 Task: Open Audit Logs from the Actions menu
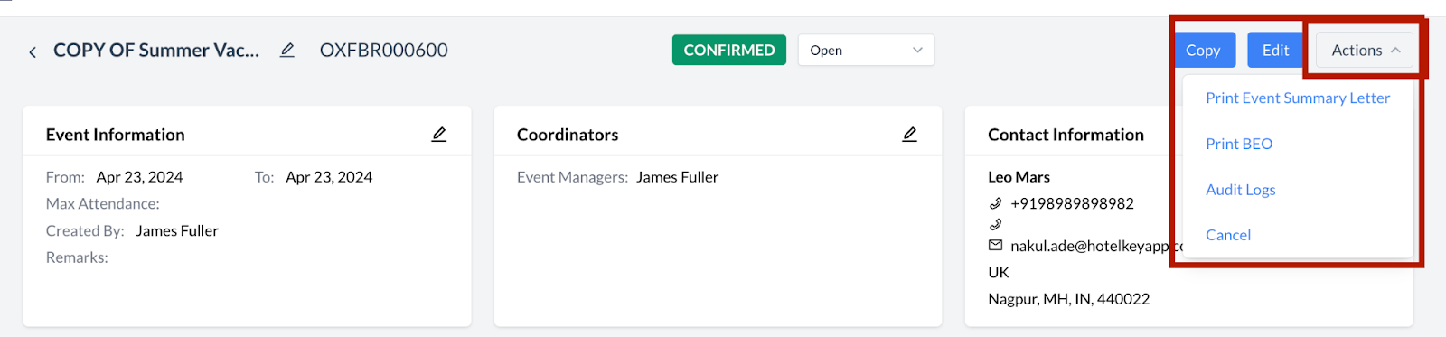point(1241,190)
